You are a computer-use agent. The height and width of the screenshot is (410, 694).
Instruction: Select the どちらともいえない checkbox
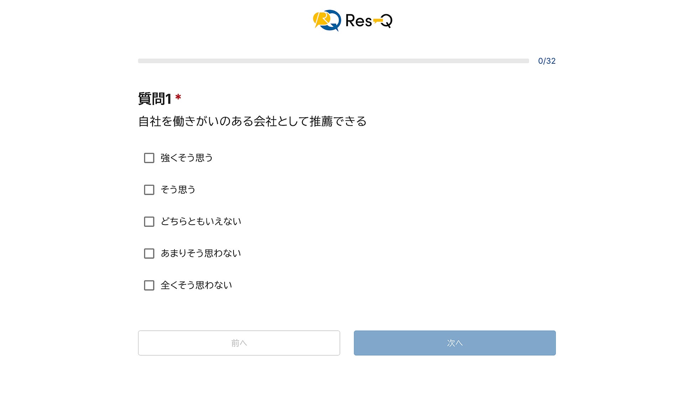pos(149,222)
